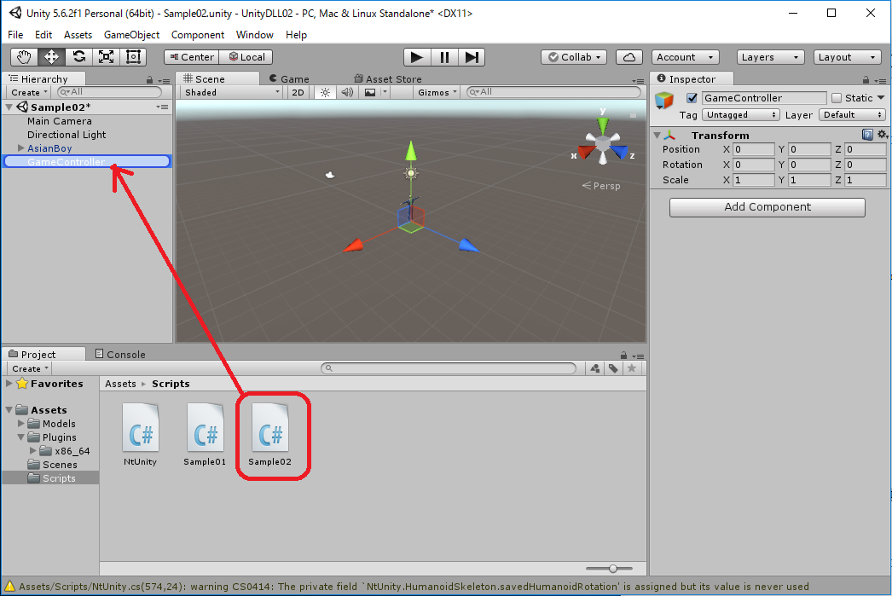Open the Tag Untagged dropdown
Screen dimensions: 892x596
coord(741,115)
